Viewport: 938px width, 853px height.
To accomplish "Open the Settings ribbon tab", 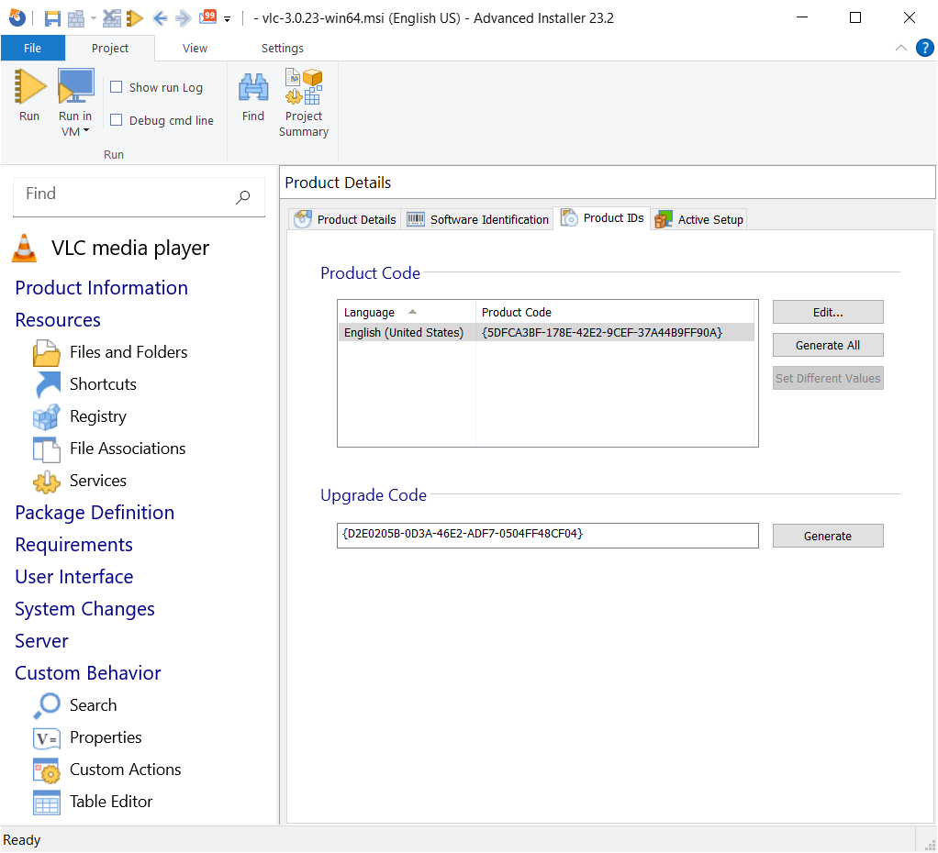I will coord(282,47).
